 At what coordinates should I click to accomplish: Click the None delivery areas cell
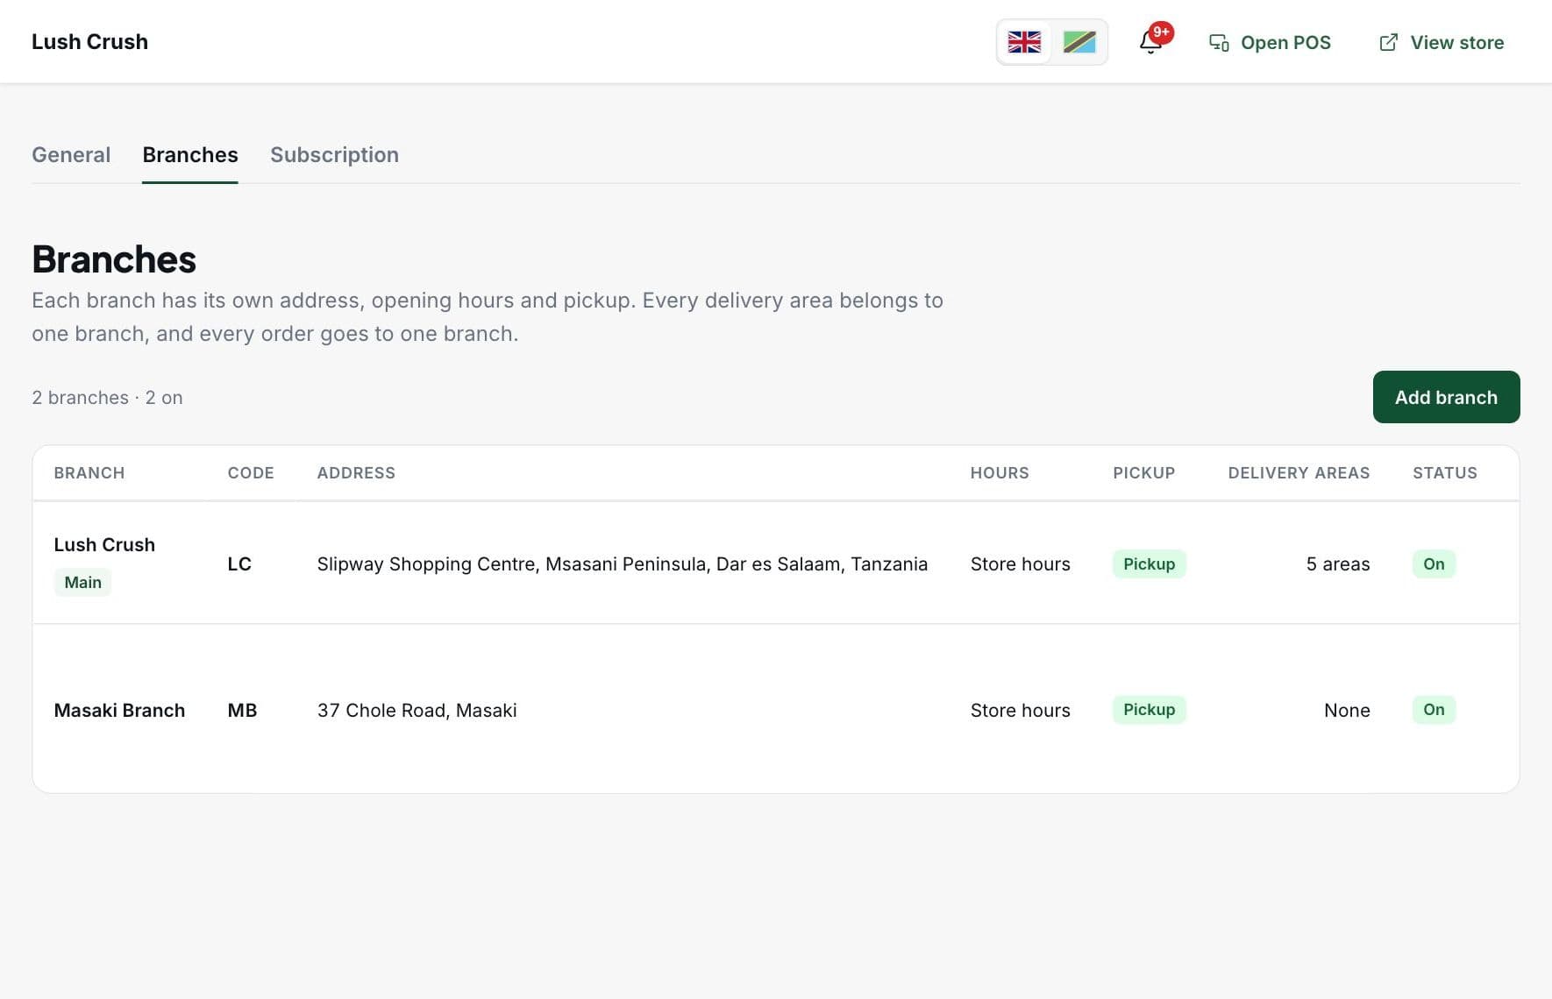coord(1347,711)
